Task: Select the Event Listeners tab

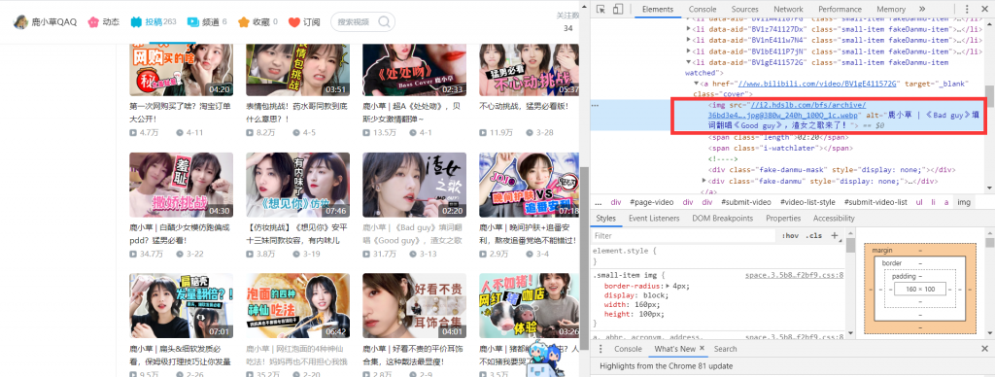Action: point(654,219)
